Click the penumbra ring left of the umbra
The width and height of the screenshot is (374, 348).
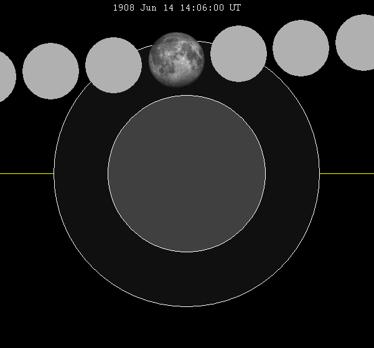click(x=81, y=173)
